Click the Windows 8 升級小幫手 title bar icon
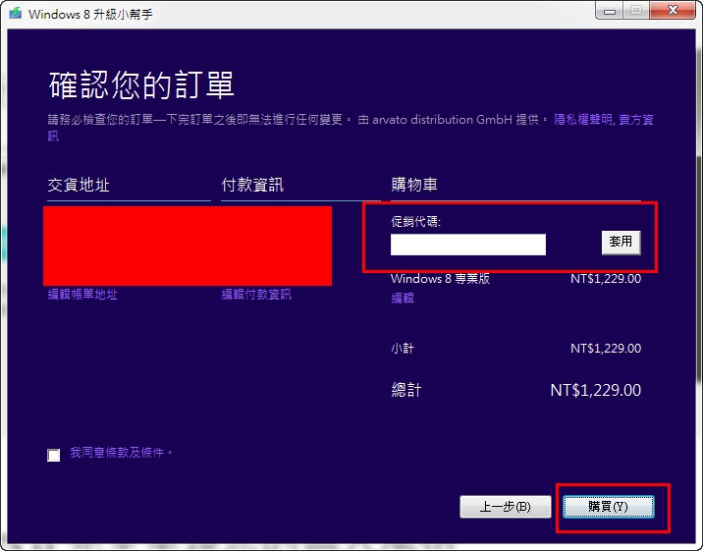This screenshot has height=551, width=703. (16, 13)
